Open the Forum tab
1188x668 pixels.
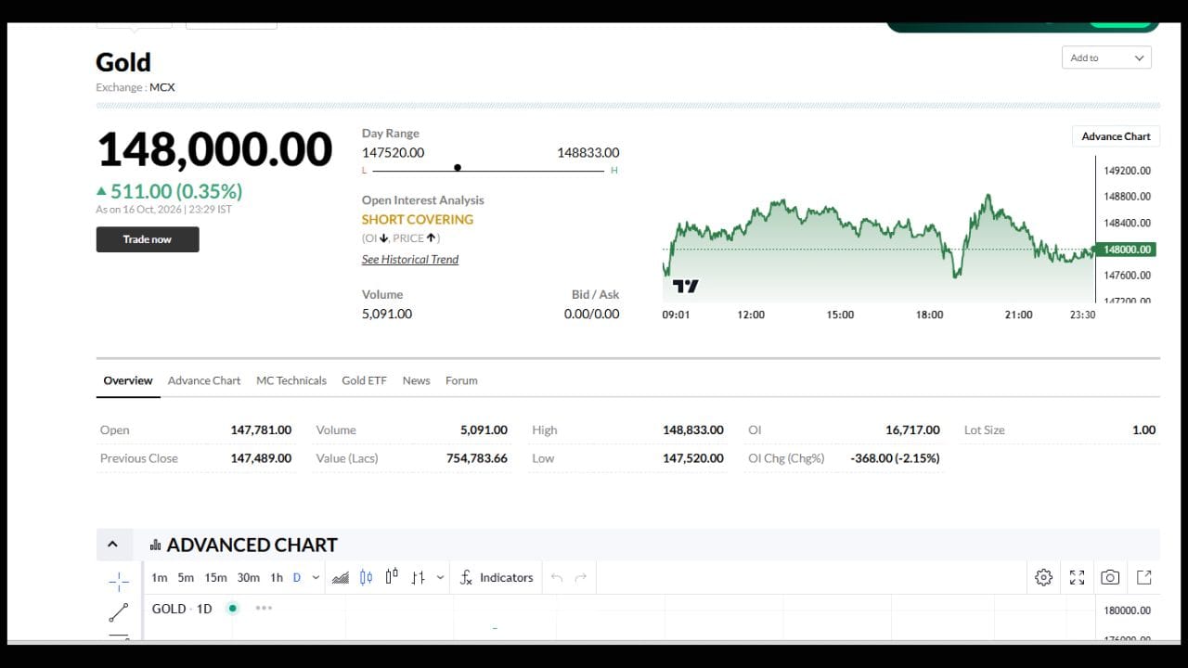(x=461, y=380)
